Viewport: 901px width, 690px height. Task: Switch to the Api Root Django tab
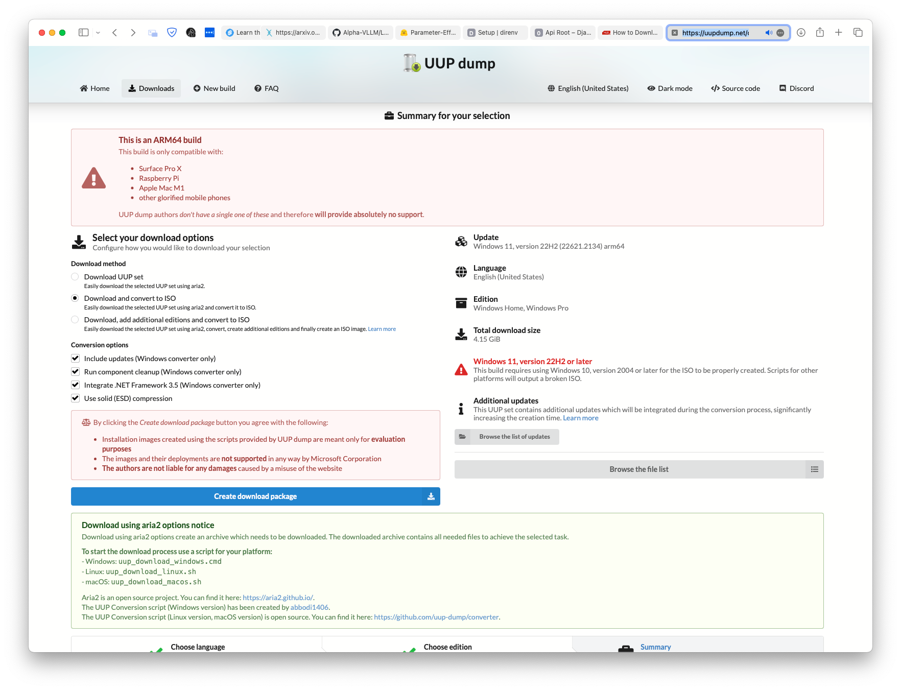point(563,33)
